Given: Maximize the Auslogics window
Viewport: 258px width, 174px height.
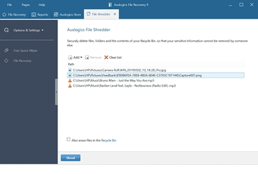Looking at the screenshot, I should point(241,4).
